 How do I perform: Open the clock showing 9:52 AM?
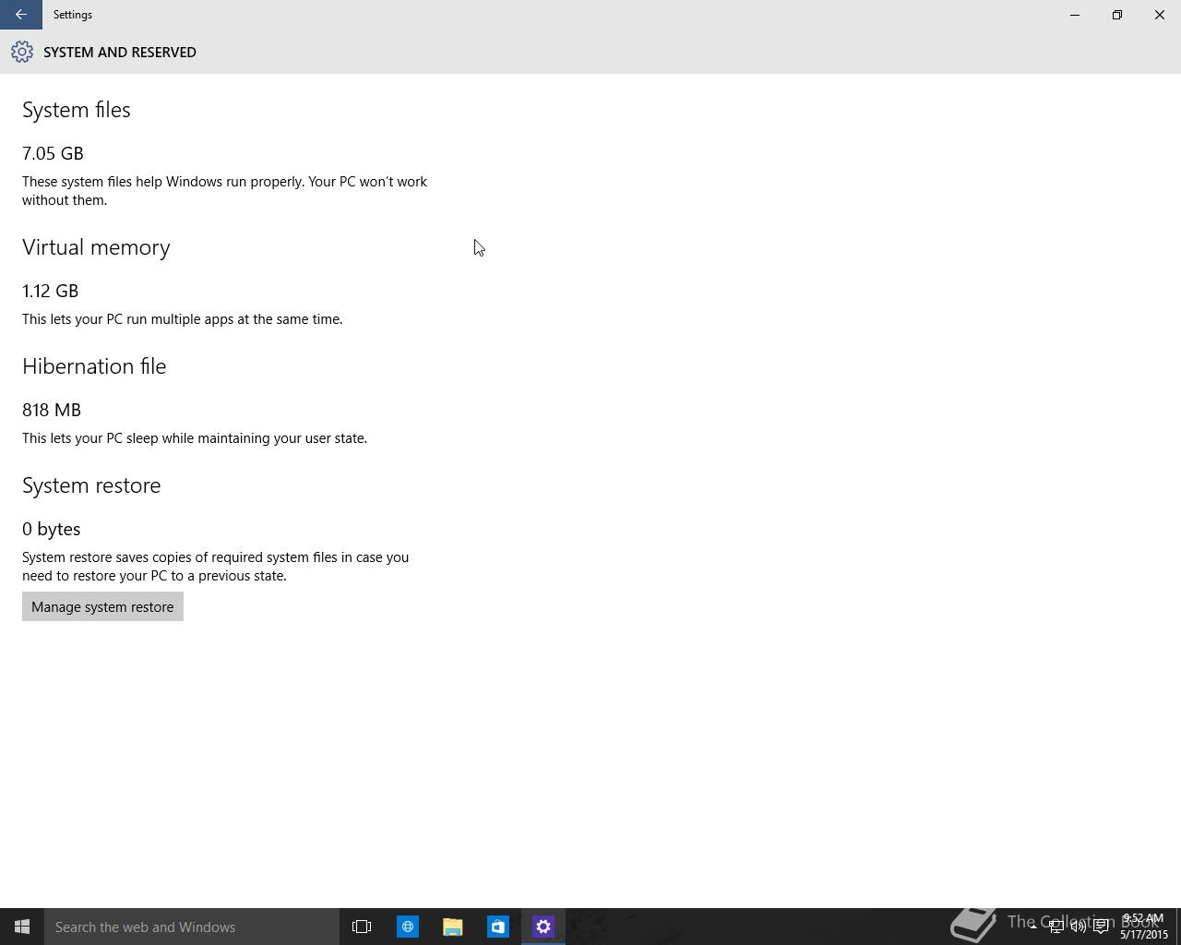point(1144,927)
